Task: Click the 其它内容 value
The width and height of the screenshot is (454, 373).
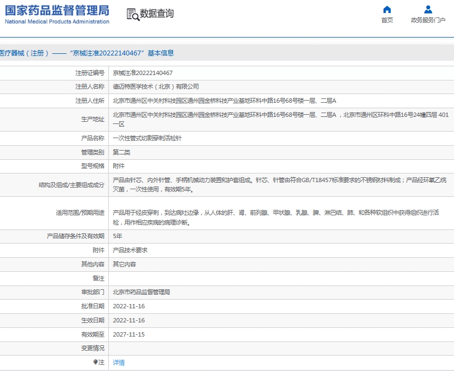Action: pyautogui.click(x=124, y=264)
